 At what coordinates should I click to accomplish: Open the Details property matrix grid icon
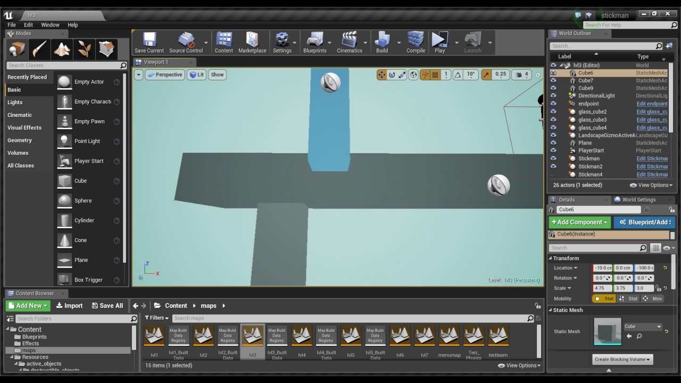pos(655,248)
